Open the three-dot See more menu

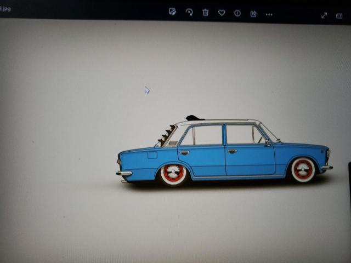[269, 14]
